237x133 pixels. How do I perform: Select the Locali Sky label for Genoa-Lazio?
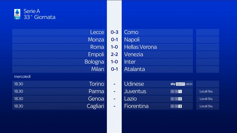pyautogui.click(x=206, y=99)
